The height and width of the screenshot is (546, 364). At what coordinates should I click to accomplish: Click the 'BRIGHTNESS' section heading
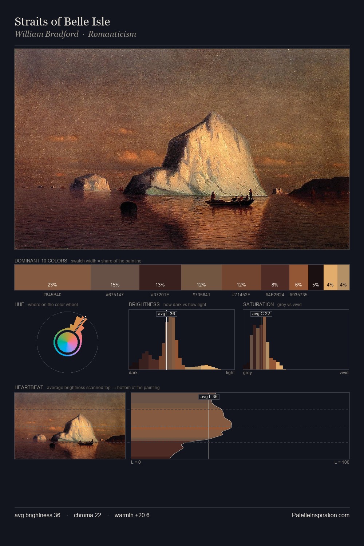(144, 304)
